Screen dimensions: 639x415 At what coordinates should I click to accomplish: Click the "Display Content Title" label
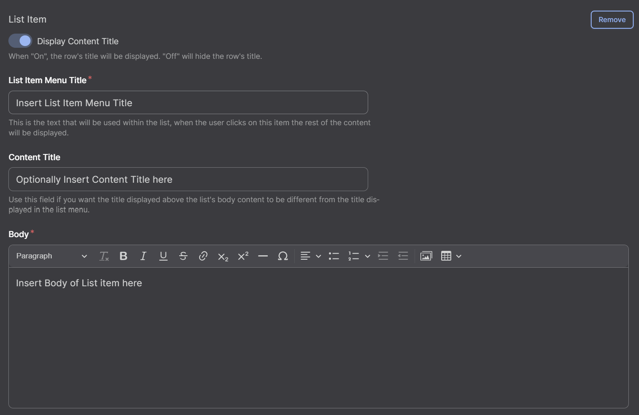[x=78, y=41]
